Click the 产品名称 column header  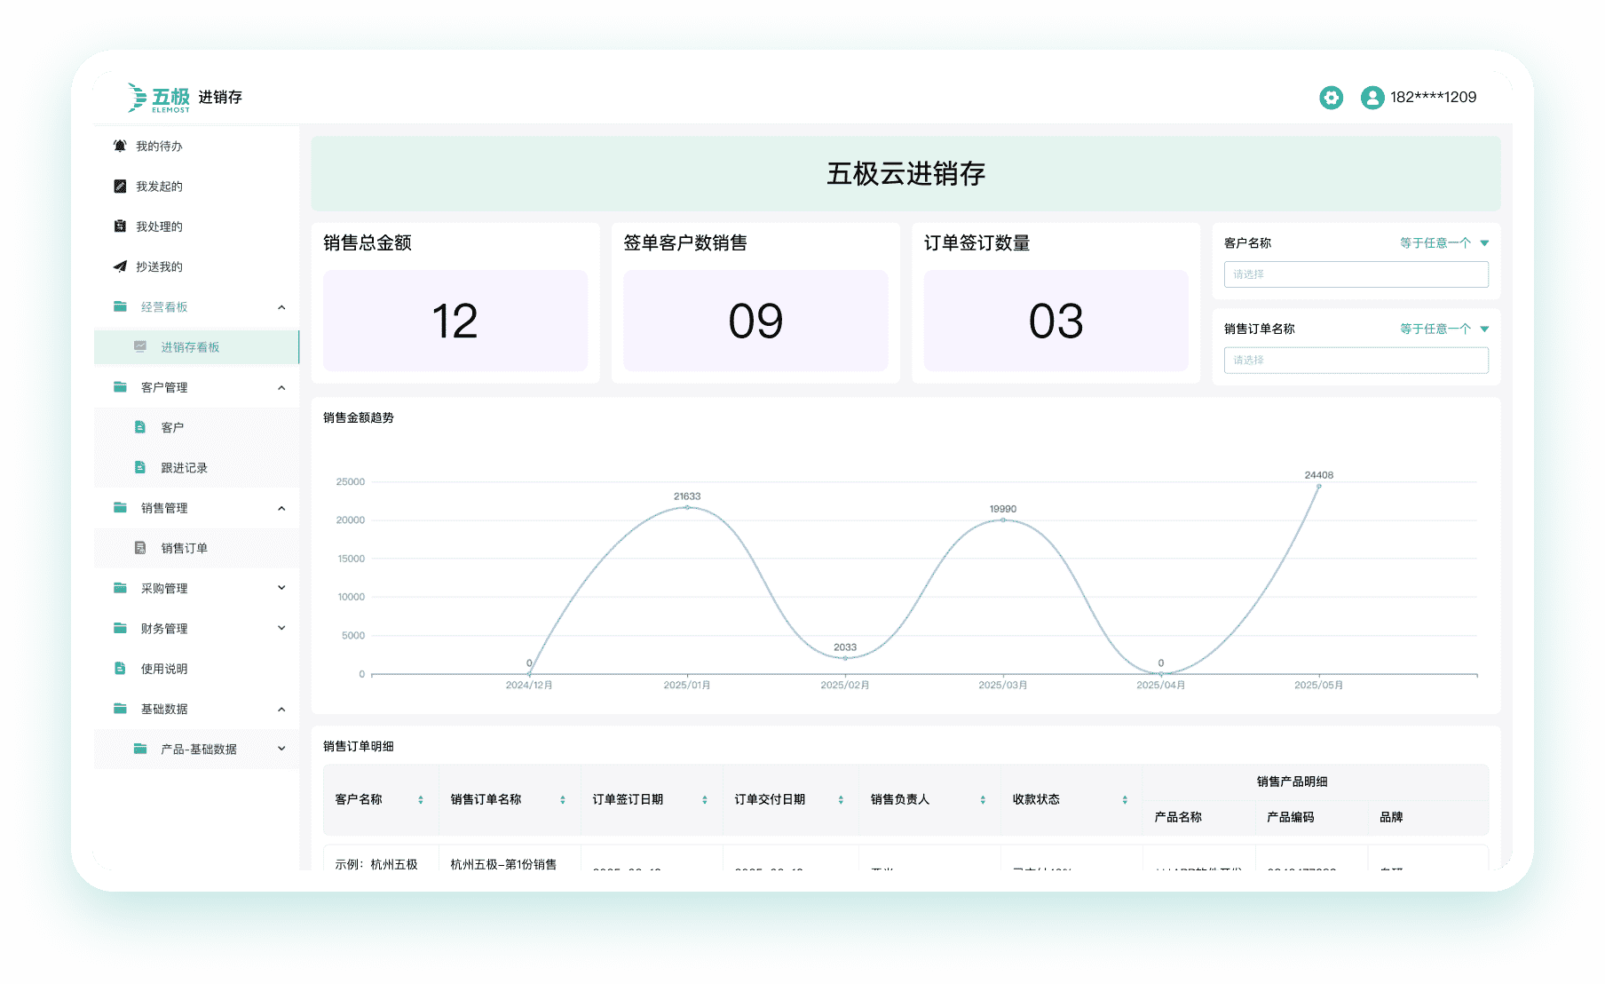[1177, 817]
